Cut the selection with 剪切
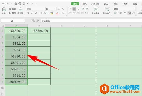This screenshot has height=96, width=142. tap(12, 9)
